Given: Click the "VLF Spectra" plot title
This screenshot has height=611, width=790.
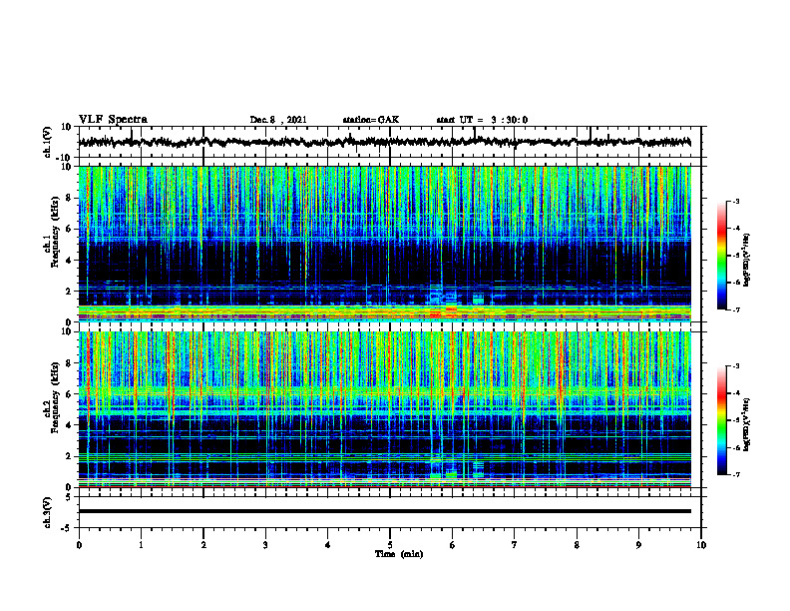Looking at the screenshot, I should pos(113,120).
